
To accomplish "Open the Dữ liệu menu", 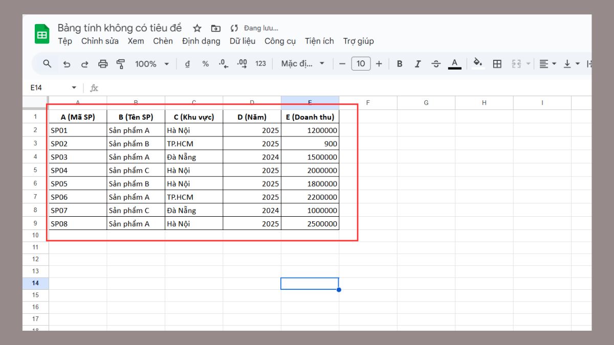I will click(242, 41).
